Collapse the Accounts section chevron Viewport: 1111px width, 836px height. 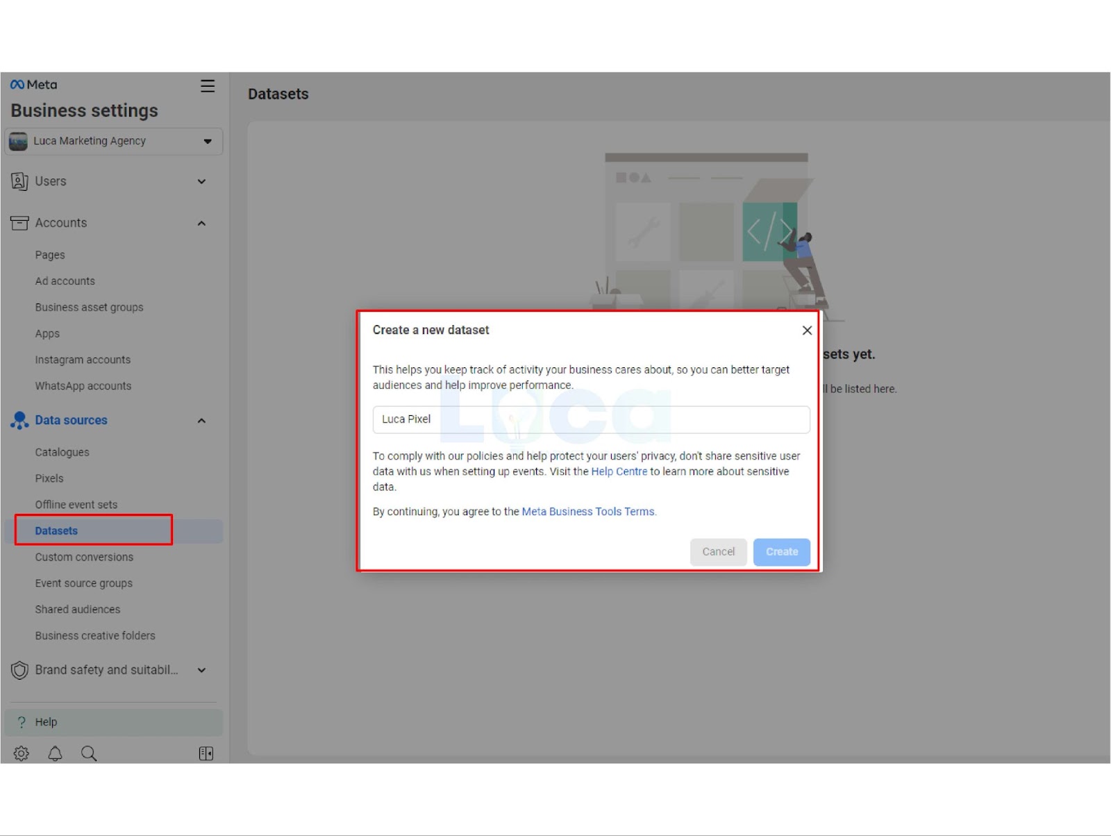pos(201,224)
